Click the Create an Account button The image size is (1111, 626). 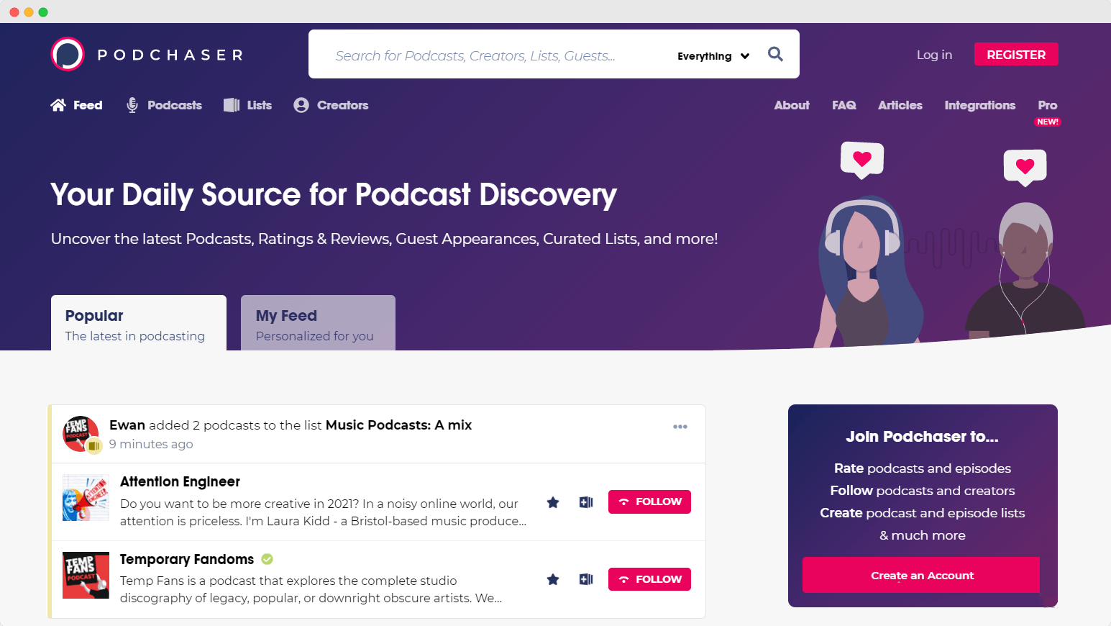(923, 575)
